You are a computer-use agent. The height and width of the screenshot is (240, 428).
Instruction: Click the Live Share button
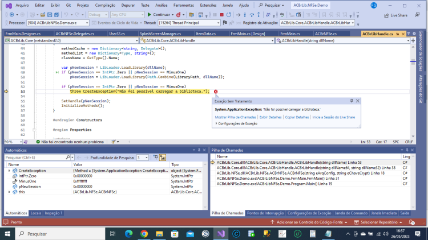tap(396, 15)
